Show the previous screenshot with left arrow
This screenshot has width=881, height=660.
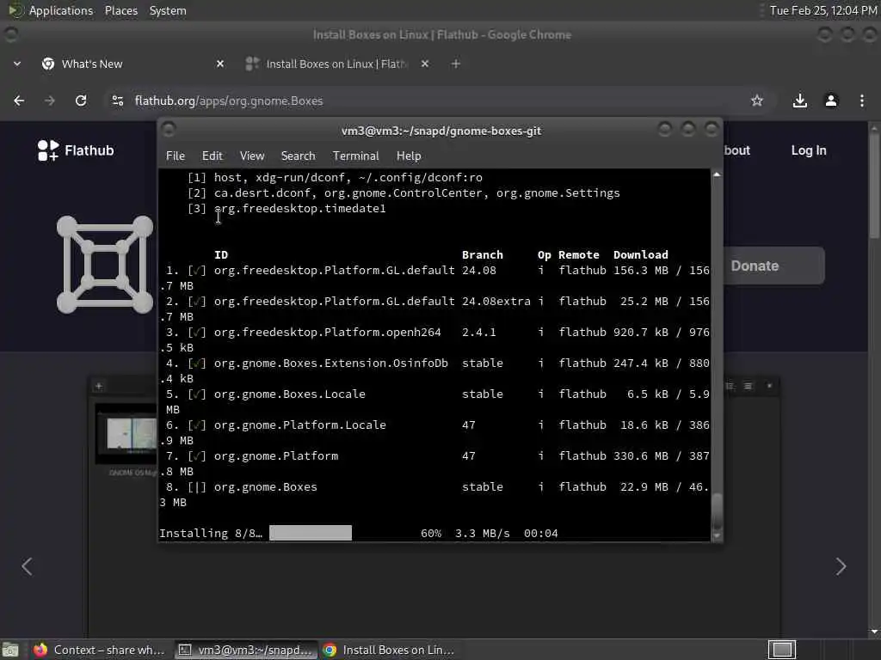click(x=27, y=566)
